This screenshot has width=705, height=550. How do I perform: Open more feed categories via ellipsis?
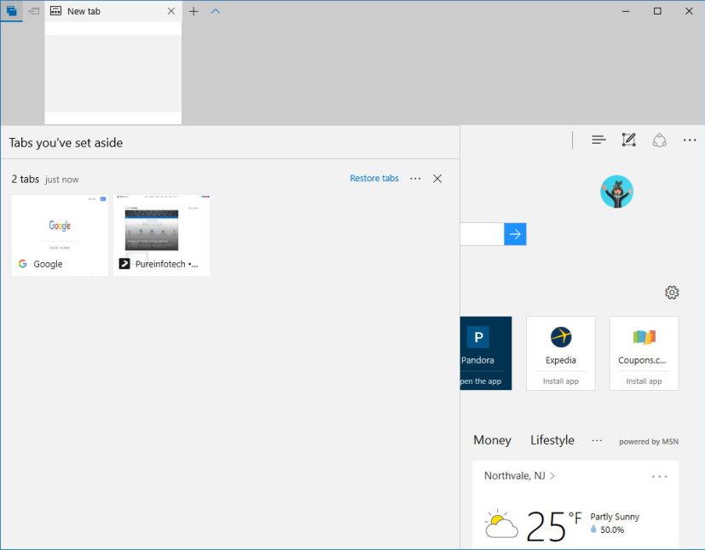(x=597, y=440)
